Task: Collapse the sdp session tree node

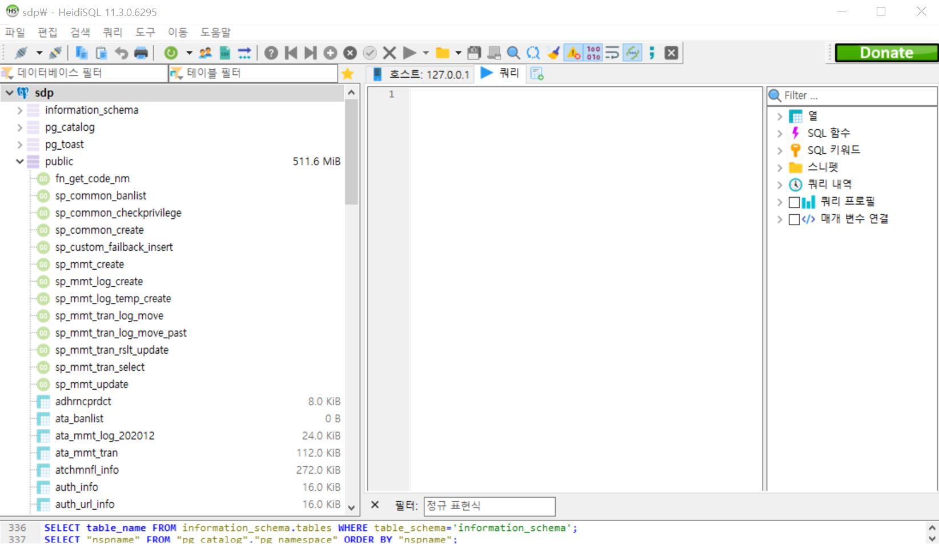Action: click(10, 93)
